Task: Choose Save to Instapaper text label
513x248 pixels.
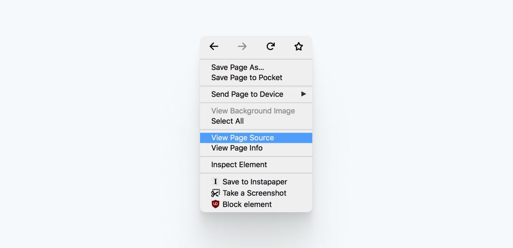Action: coord(255,182)
